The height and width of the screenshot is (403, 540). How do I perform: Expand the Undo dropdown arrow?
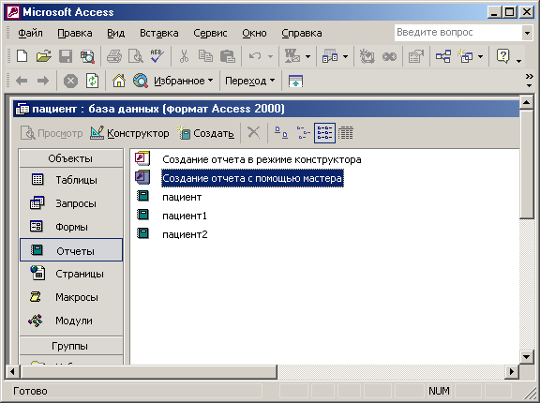coord(270,56)
